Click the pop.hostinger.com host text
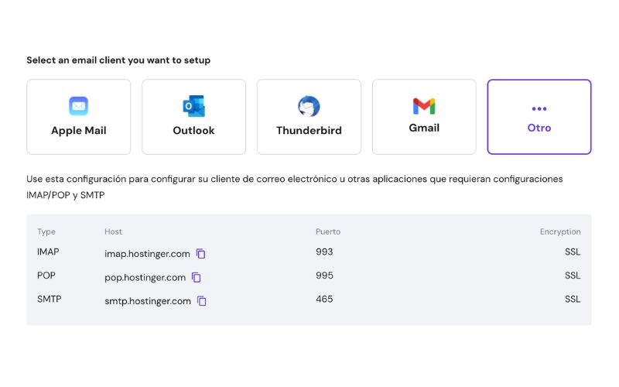The height and width of the screenshot is (387, 619). click(x=145, y=278)
